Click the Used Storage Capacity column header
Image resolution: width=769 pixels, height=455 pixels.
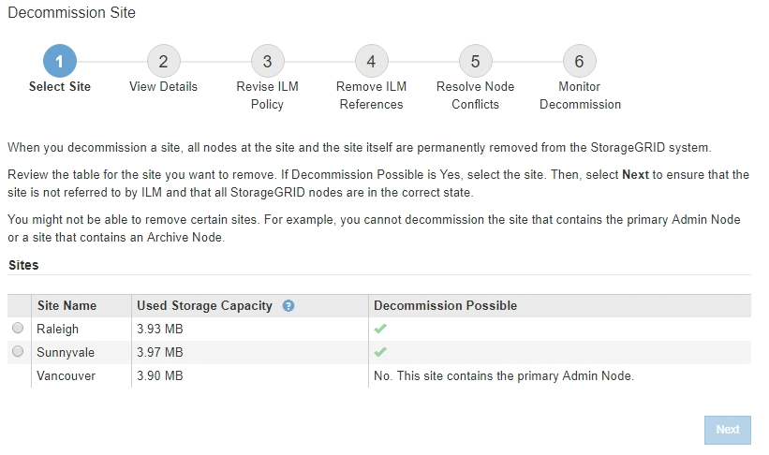[x=204, y=306]
